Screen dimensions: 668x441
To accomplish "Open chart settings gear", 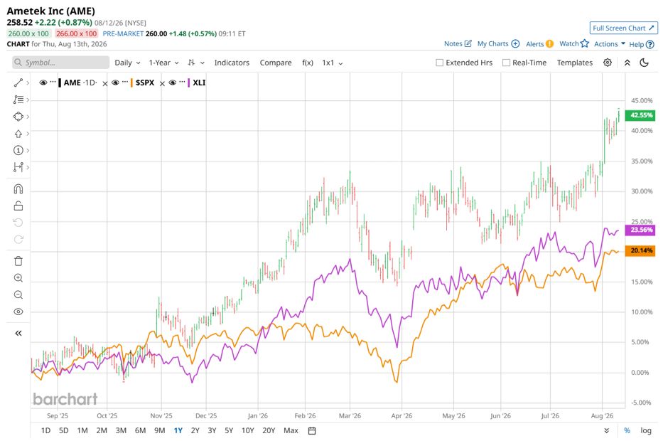I will pyautogui.click(x=608, y=63).
